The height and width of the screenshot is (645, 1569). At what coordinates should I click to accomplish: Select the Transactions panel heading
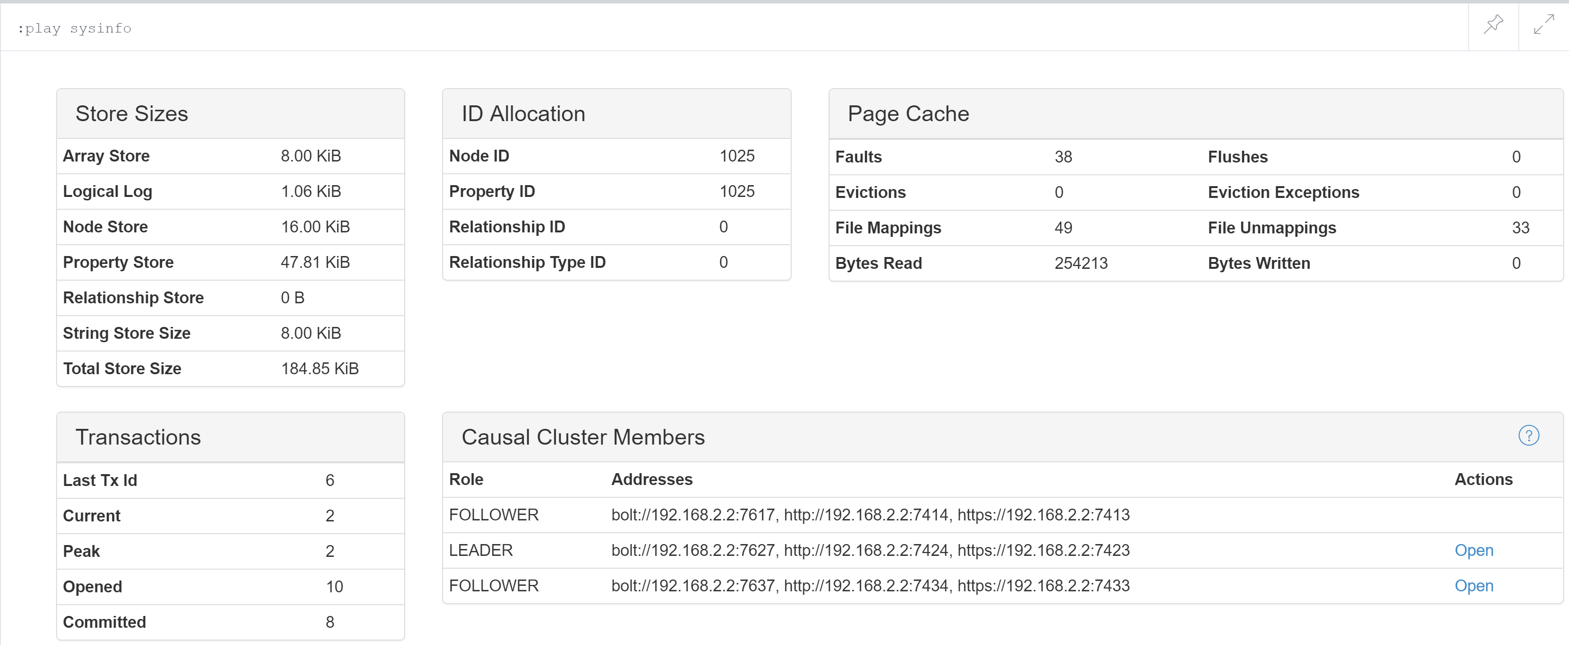138,437
